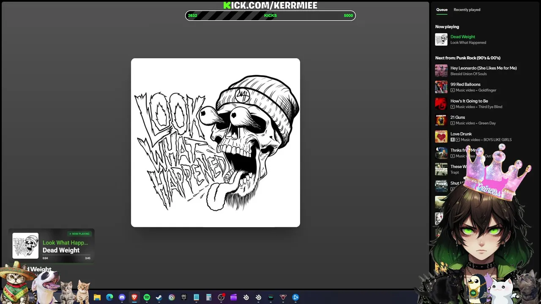Screen dimensions: 541x304
Task: Select the Dead Weight track title in queue
Action: [463, 37]
